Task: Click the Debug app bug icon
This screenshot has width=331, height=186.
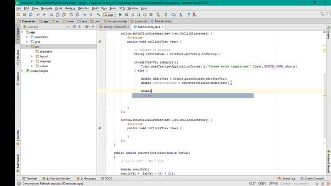Action: pos(126,14)
